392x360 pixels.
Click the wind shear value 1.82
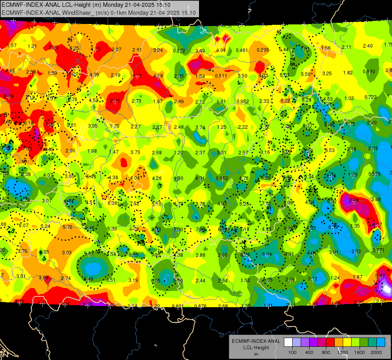[348, 73]
